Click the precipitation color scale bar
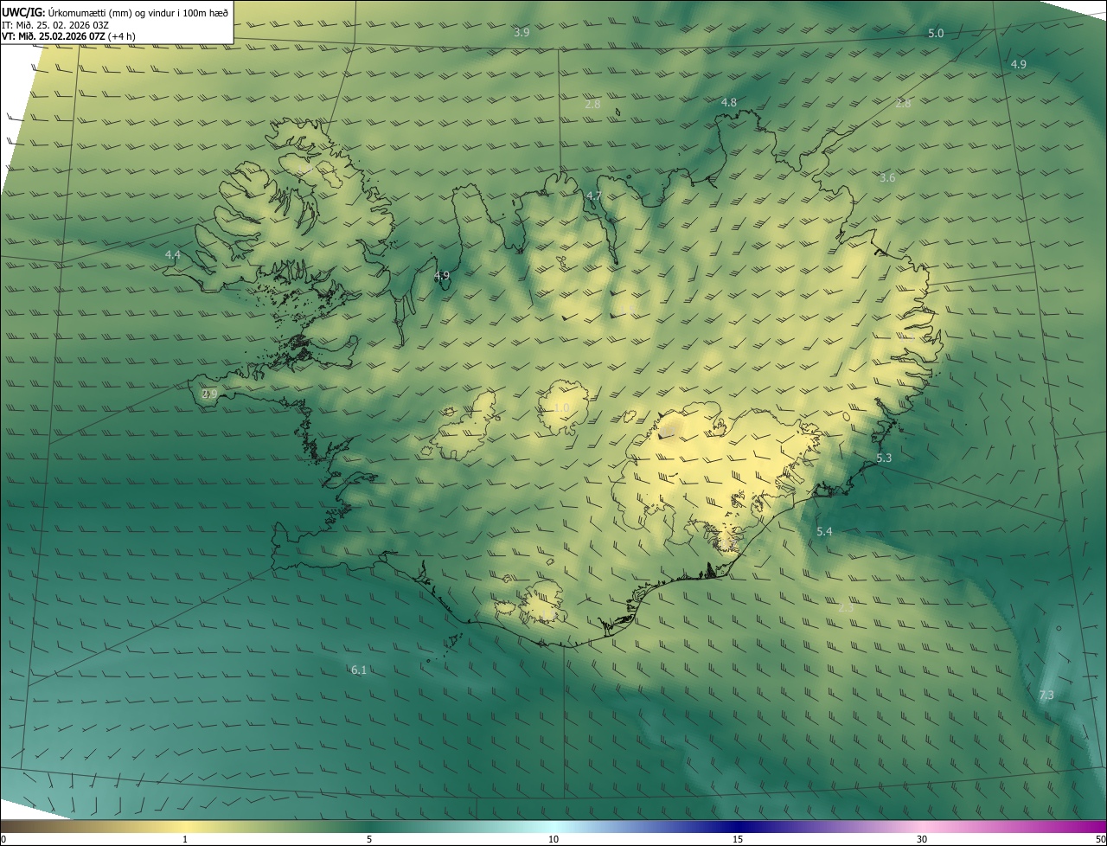The height and width of the screenshot is (846, 1107). coord(553,826)
